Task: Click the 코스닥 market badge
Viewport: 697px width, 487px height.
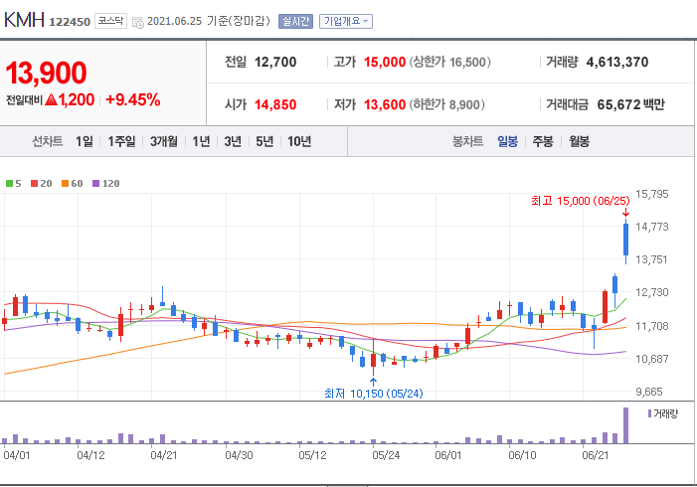Action: coord(110,21)
